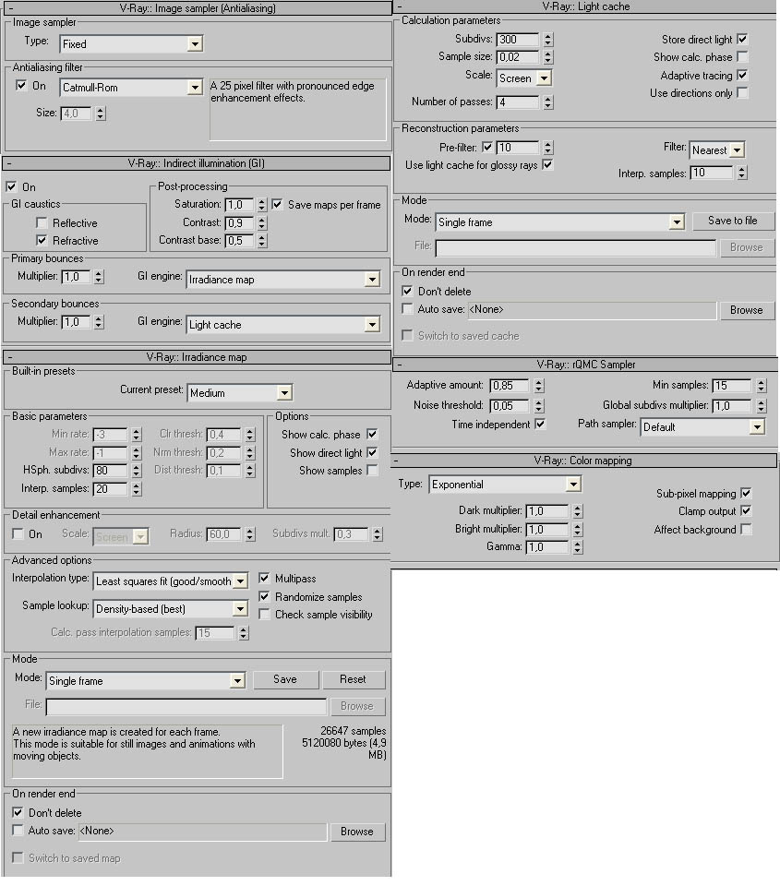Screen dimensions: 780x886
Task: Adjust the GI Contrast spinner
Action: (261, 223)
